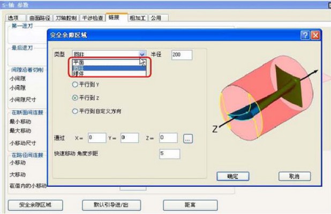Image resolution: width=331 pixels, height=214 pixels.
Task: Select the 平行到自定义方向 radio button
Action: (x=75, y=111)
